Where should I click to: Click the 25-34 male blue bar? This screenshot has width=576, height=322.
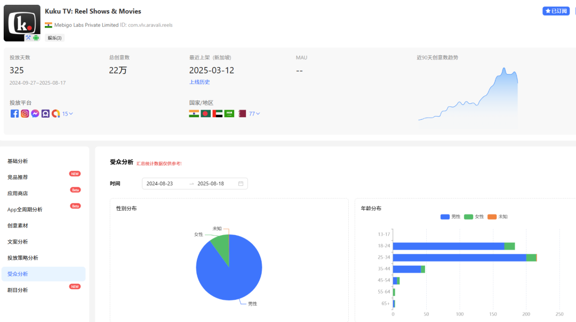coord(460,258)
